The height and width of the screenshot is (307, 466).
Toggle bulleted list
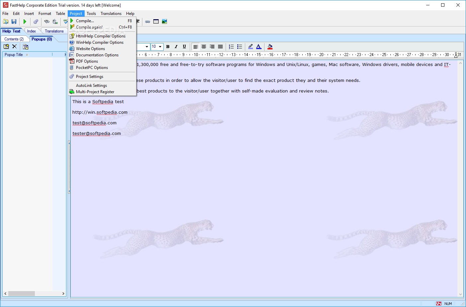(240, 47)
